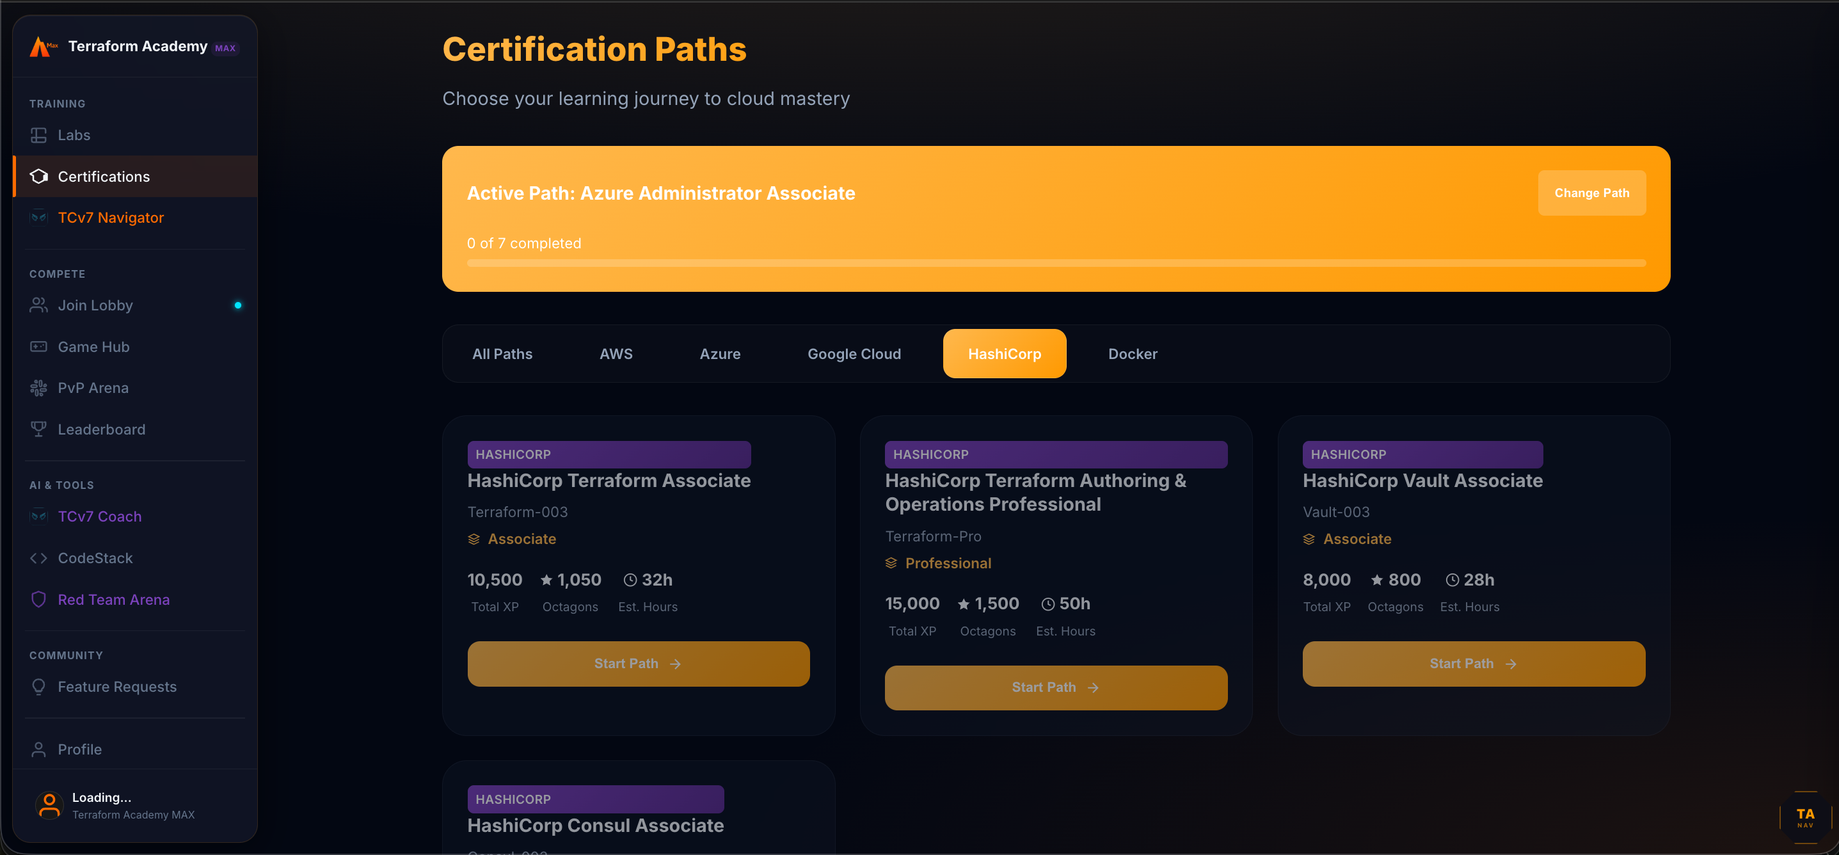This screenshot has height=855, width=1839.
Task: Click the clock icon next to 50h
Action: point(1047,604)
